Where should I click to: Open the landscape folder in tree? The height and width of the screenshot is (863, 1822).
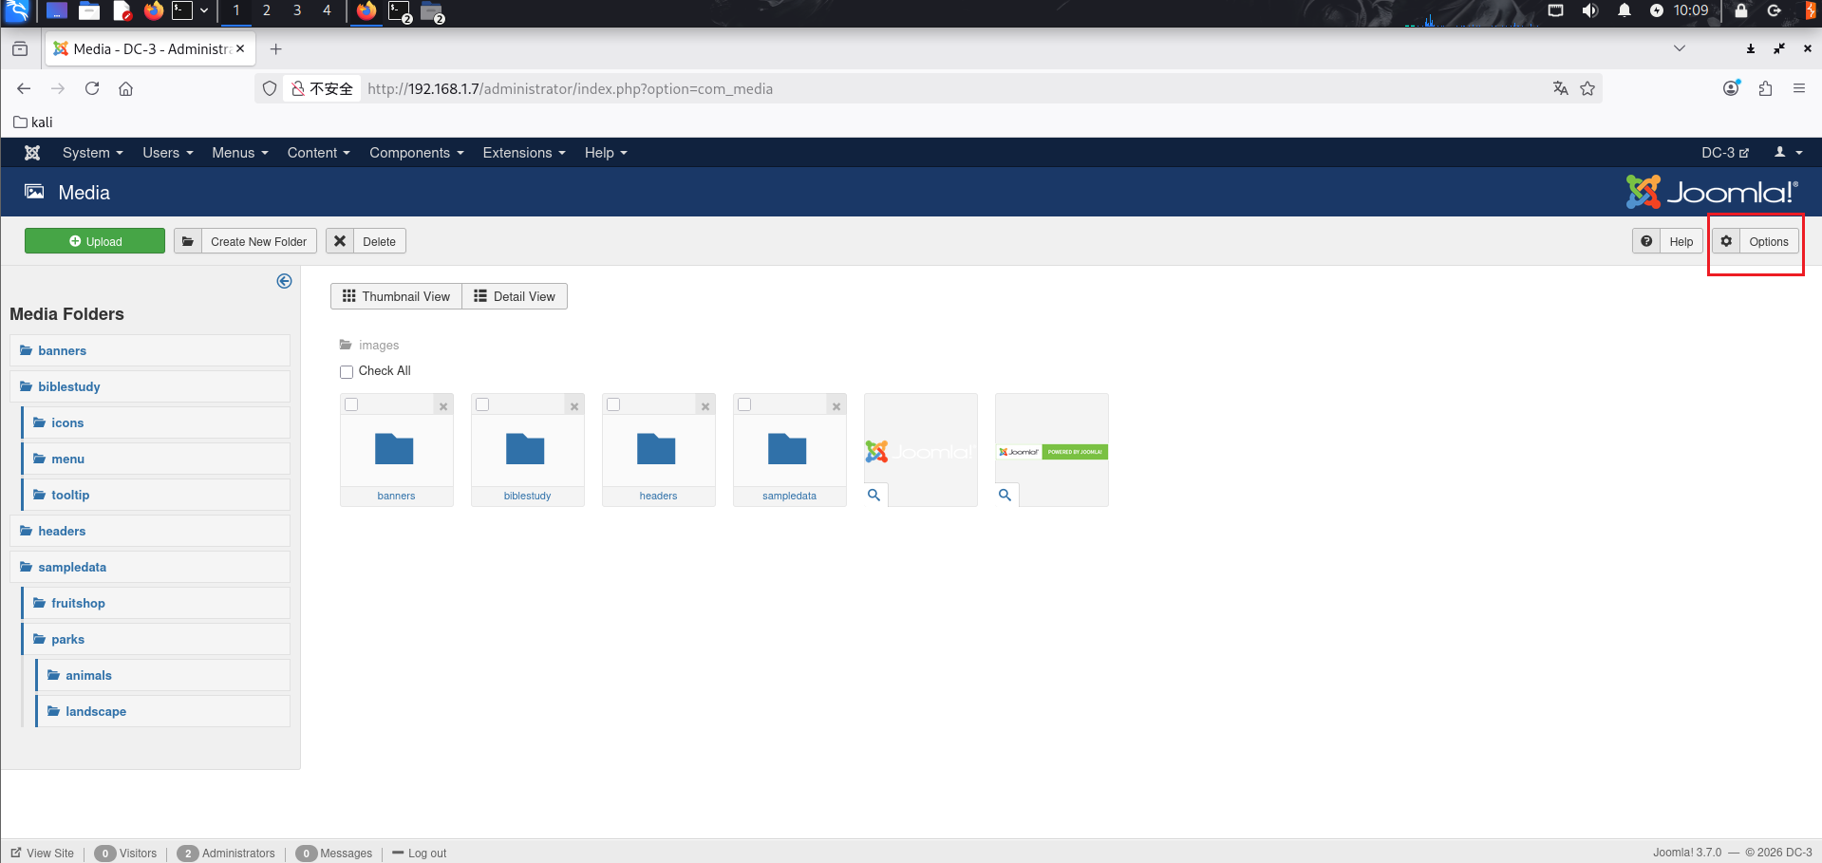tap(95, 711)
